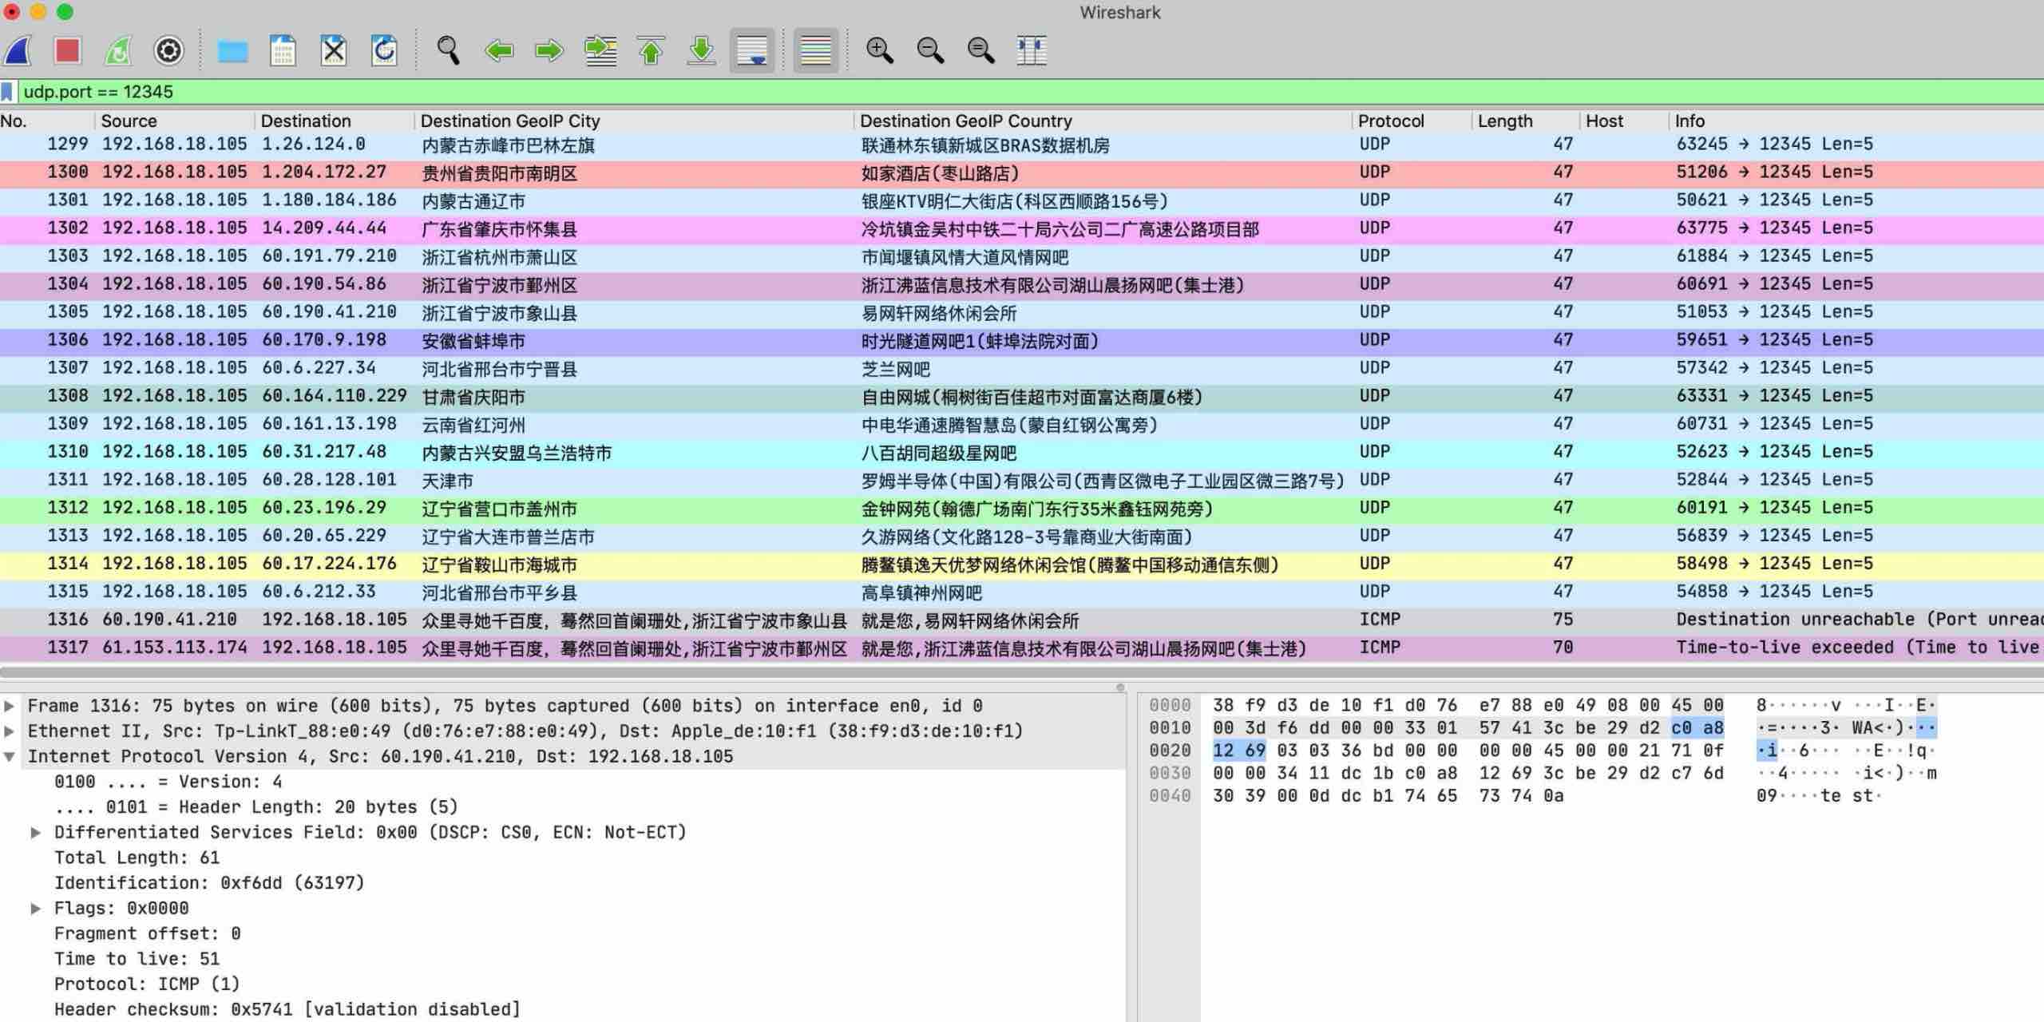Select Header Length: 20 bytes field

256,807
